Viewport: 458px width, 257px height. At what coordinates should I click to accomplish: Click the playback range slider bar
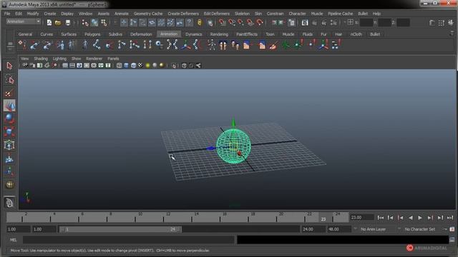(120, 229)
